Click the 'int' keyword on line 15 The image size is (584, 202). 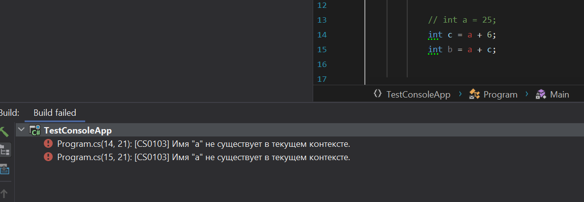[435, 50]
